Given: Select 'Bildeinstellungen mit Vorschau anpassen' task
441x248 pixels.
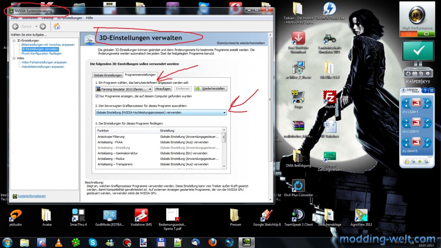Looking at the screenshot, I should [48, 45].
